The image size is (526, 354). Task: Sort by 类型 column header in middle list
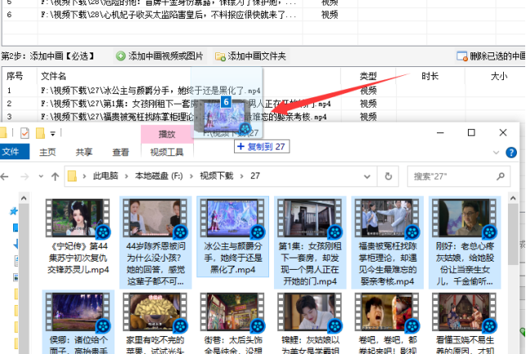(368, 76)
